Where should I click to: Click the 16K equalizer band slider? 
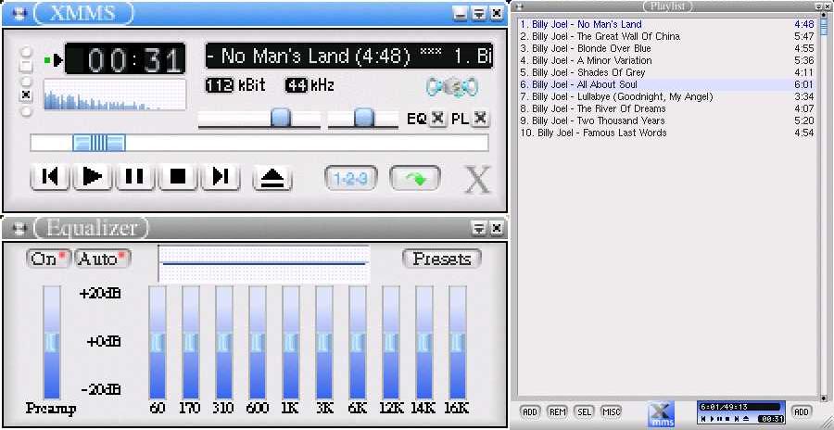pos(458,342)
